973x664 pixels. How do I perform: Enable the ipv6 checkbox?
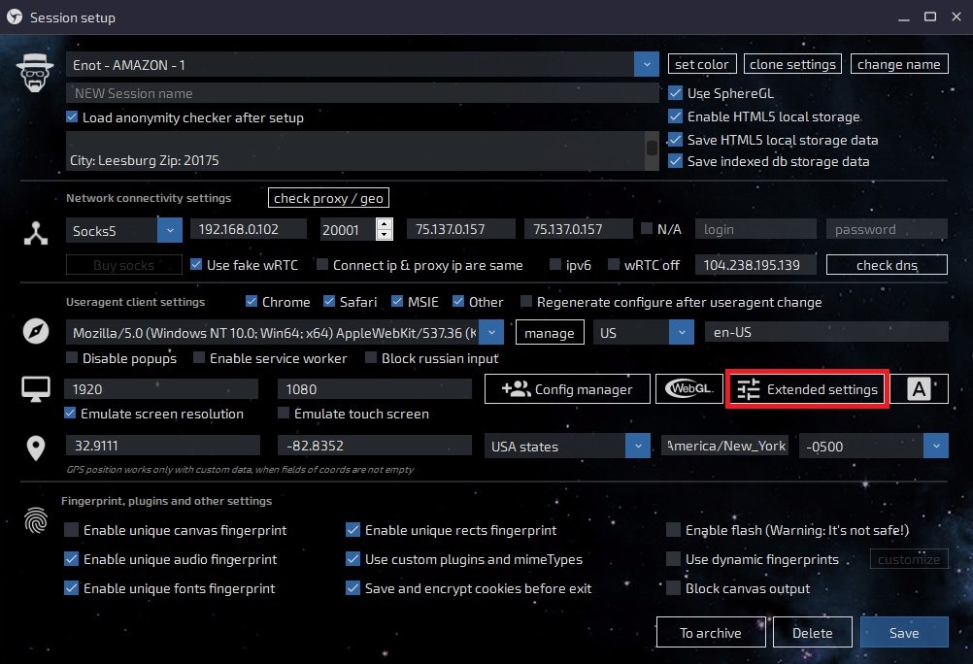(555, 264)
